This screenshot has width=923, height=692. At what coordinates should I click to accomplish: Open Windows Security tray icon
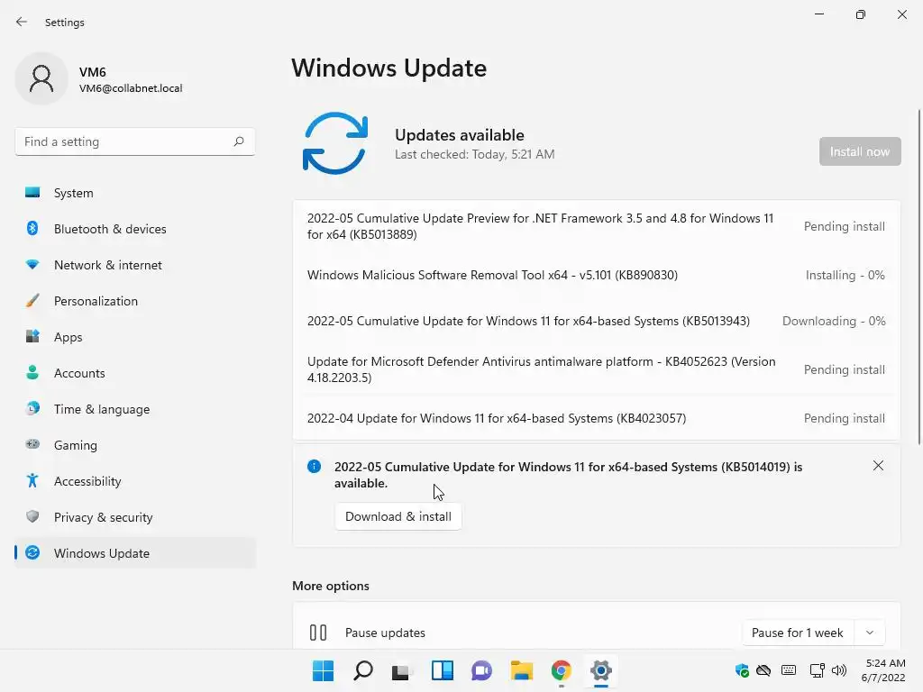click(x=742, y=670)
